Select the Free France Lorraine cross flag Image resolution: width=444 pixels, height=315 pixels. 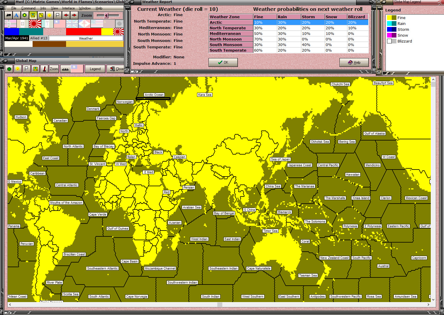(84, 24)
